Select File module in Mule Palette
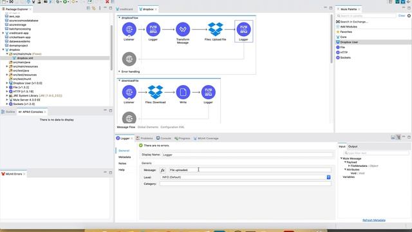 click(x=342, y=47)
